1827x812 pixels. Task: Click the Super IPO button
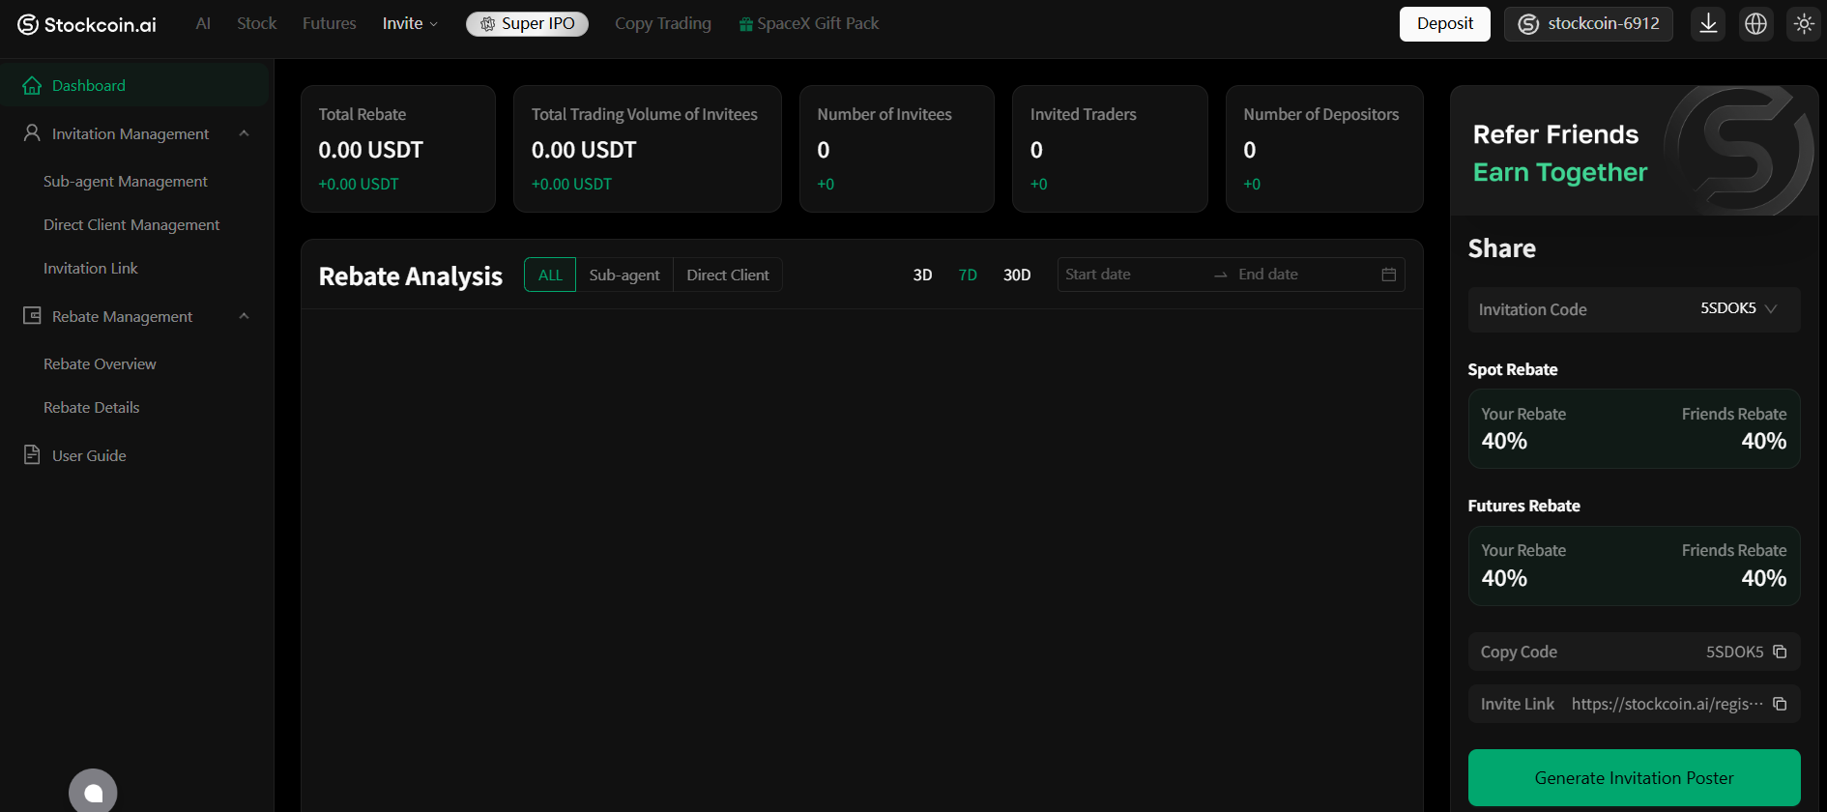coord(527,24)
